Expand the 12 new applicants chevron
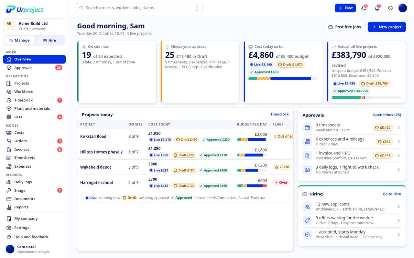Image resolution: width=414 pixels, height=258 pixels. pyautogui.click(x=399, y=207)
